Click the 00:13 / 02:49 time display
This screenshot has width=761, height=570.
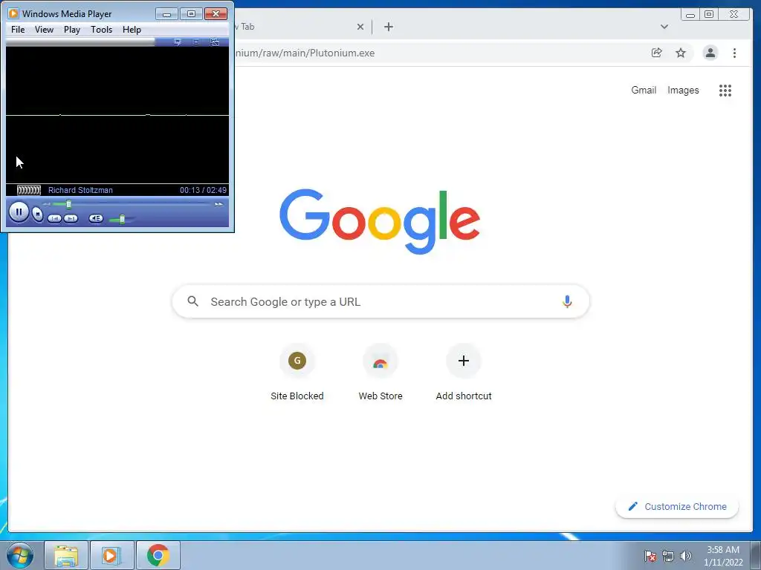click(x=203, y=190)
